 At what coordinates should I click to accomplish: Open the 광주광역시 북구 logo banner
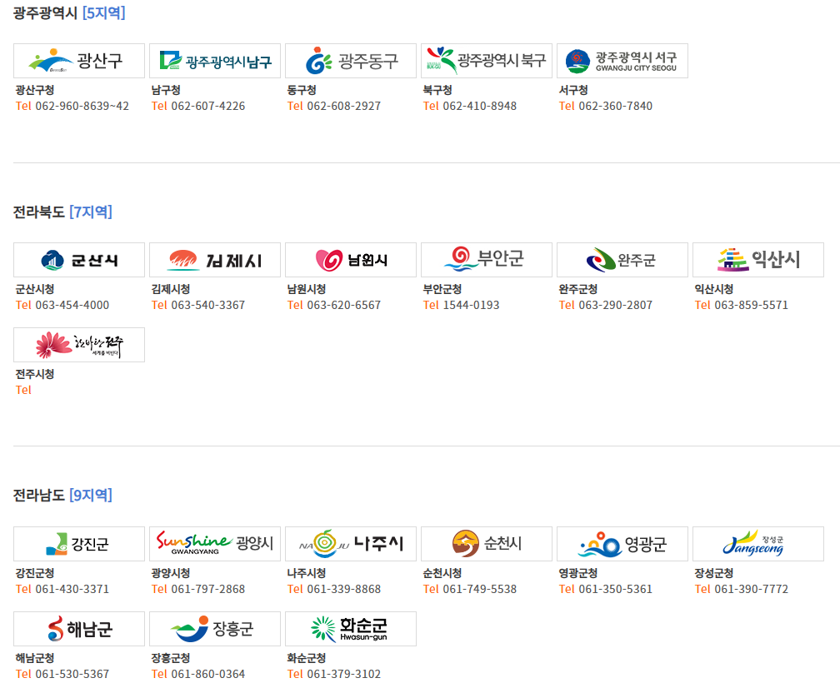[487, 61]
